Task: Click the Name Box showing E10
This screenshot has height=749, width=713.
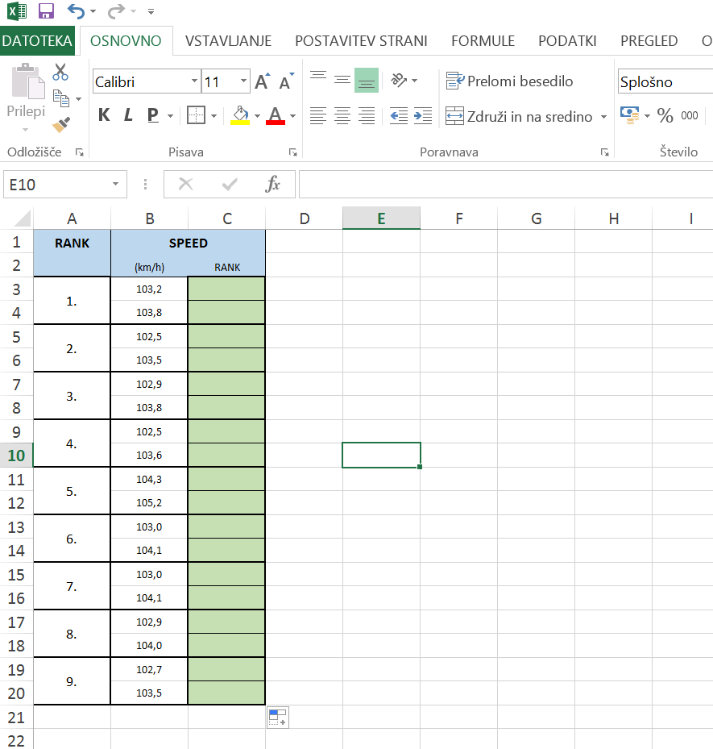Action: [56, 185]
